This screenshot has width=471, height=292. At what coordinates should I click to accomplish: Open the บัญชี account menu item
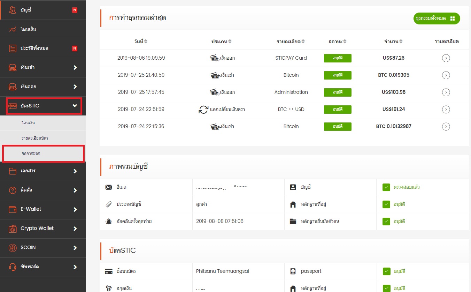[43, 10]
